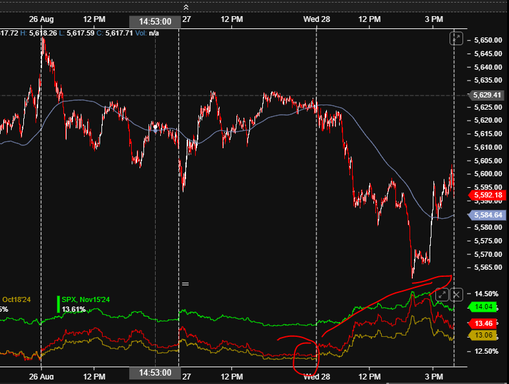Click the 5,565.00 price axis label
Image resolution: width=509 pixels, height=384 pixels.
click(488, 267)
